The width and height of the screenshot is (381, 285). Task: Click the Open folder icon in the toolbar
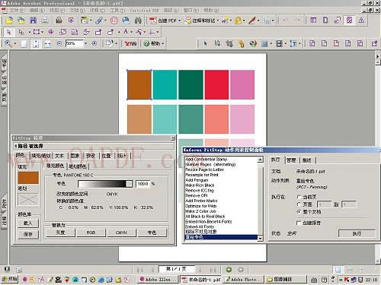tap(9, 21)
